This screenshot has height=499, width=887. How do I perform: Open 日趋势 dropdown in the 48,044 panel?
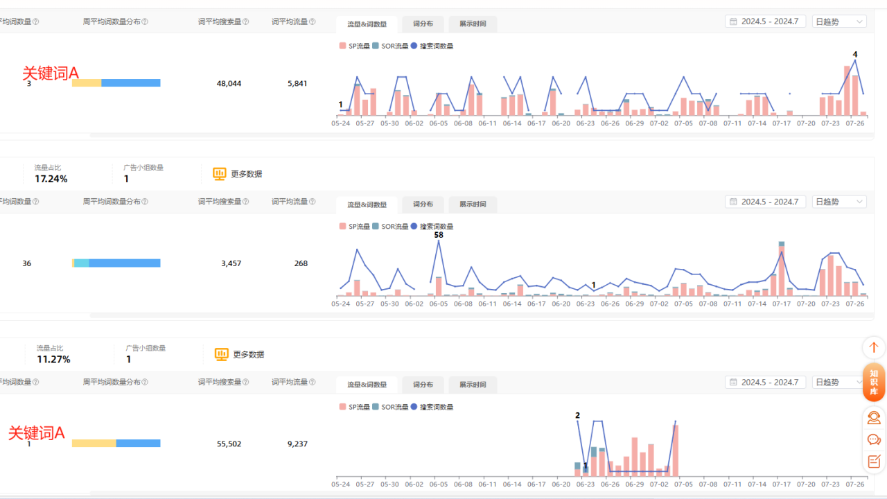click(839, 21)
